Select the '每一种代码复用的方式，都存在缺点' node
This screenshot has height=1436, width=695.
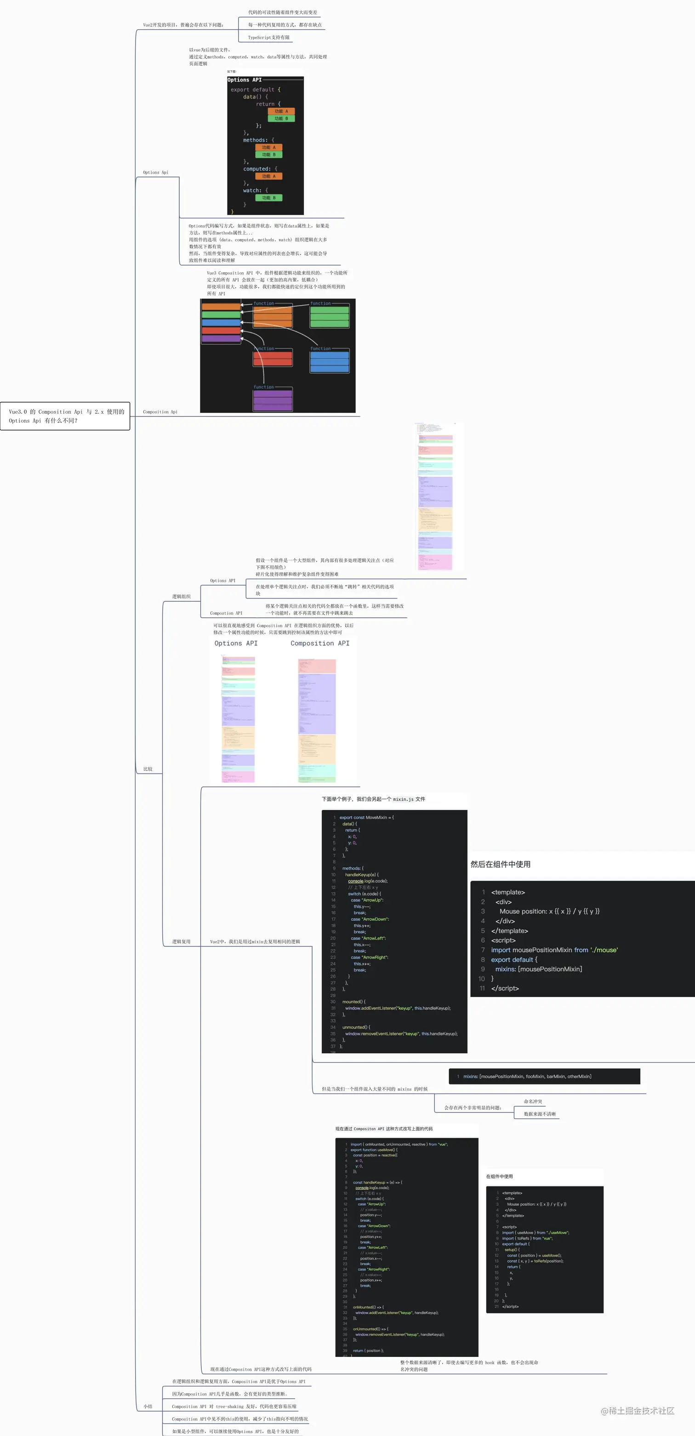coord(285,25)
